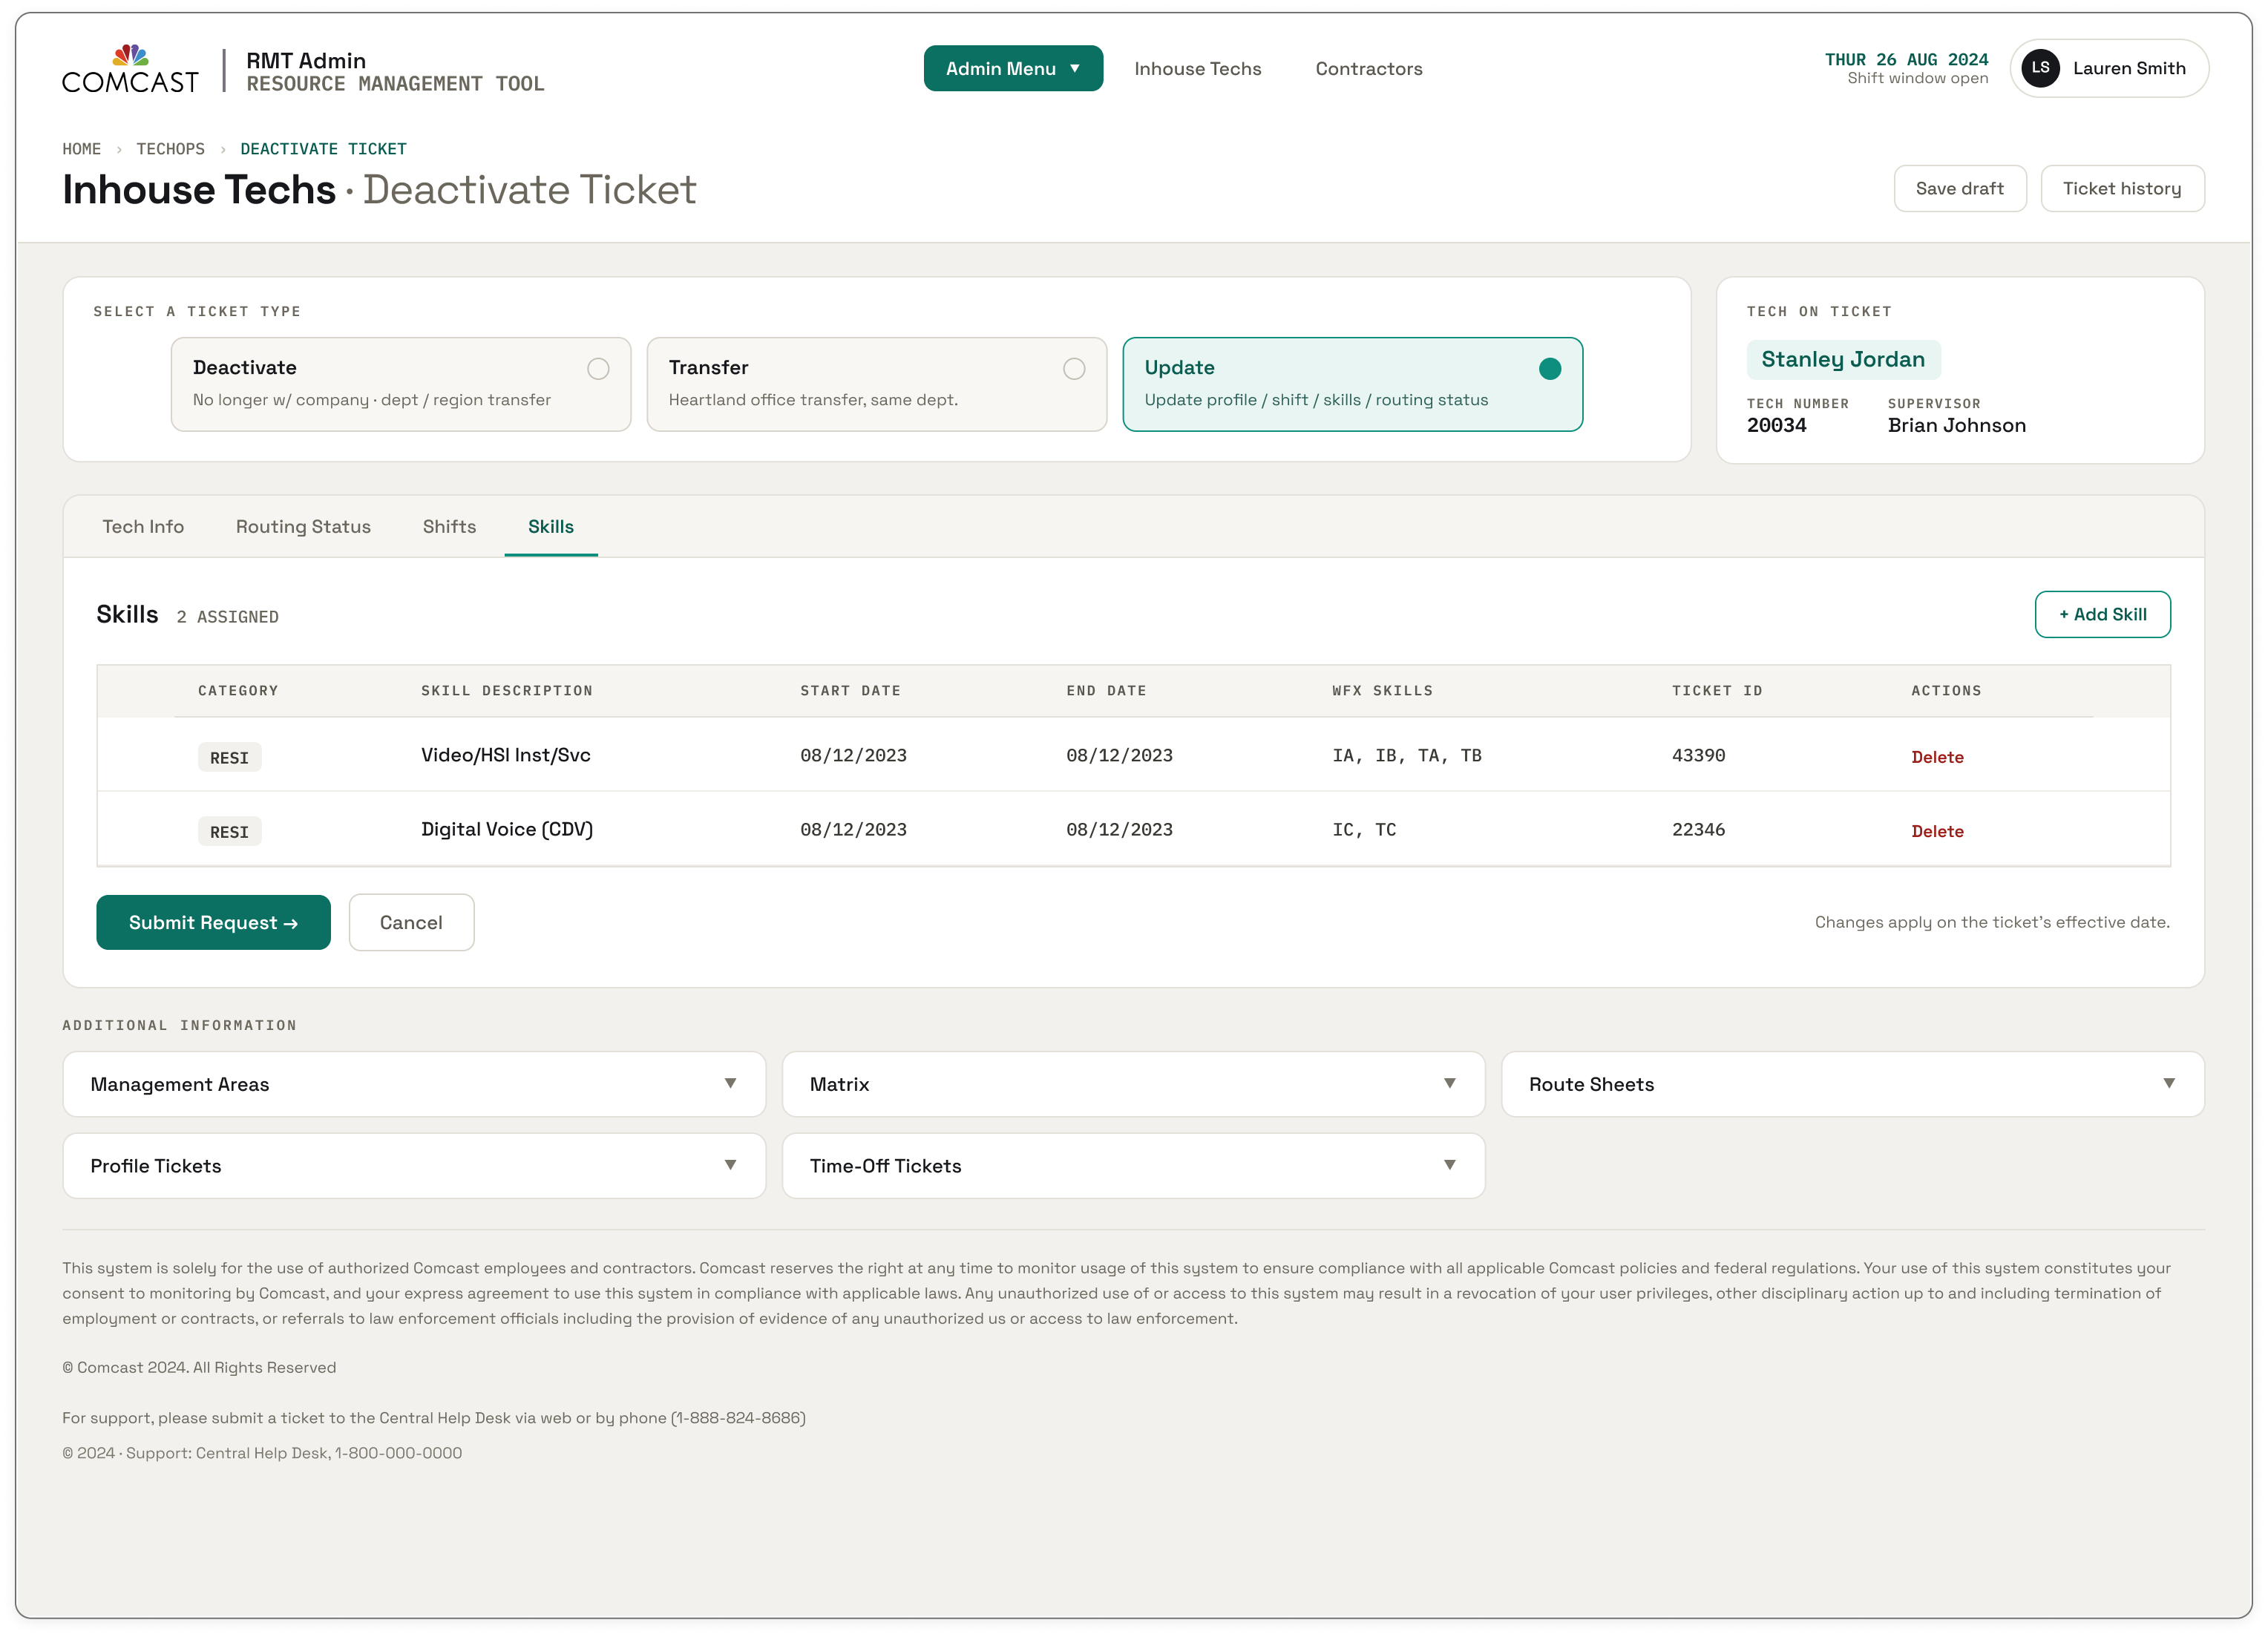2268x1637 pixels.
Task: Click the SKILL DESCRIPTION column header
Action: pos(506,690)
